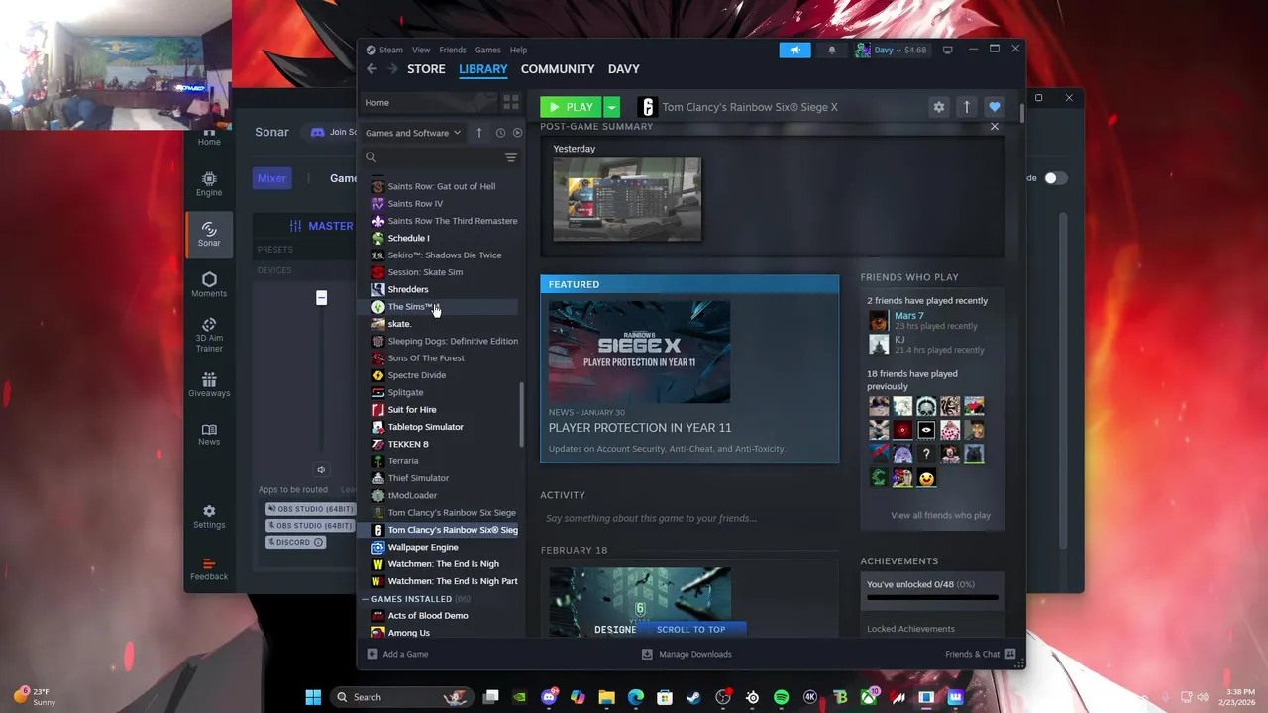Open yesterday's post-game screenshot thumbnail
The image size is (1268, 713).
coord(627,199)
